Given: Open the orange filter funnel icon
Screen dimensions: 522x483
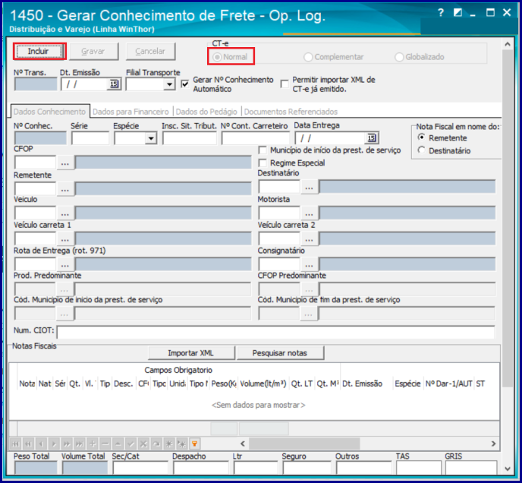Looking at the screenshot, I should coord(195,444).
